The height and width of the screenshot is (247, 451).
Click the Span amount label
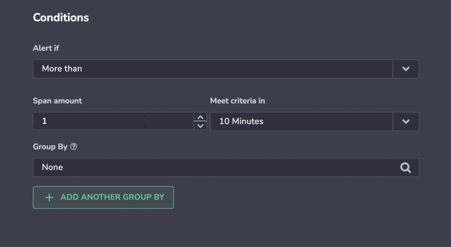[x=57, y=101]
